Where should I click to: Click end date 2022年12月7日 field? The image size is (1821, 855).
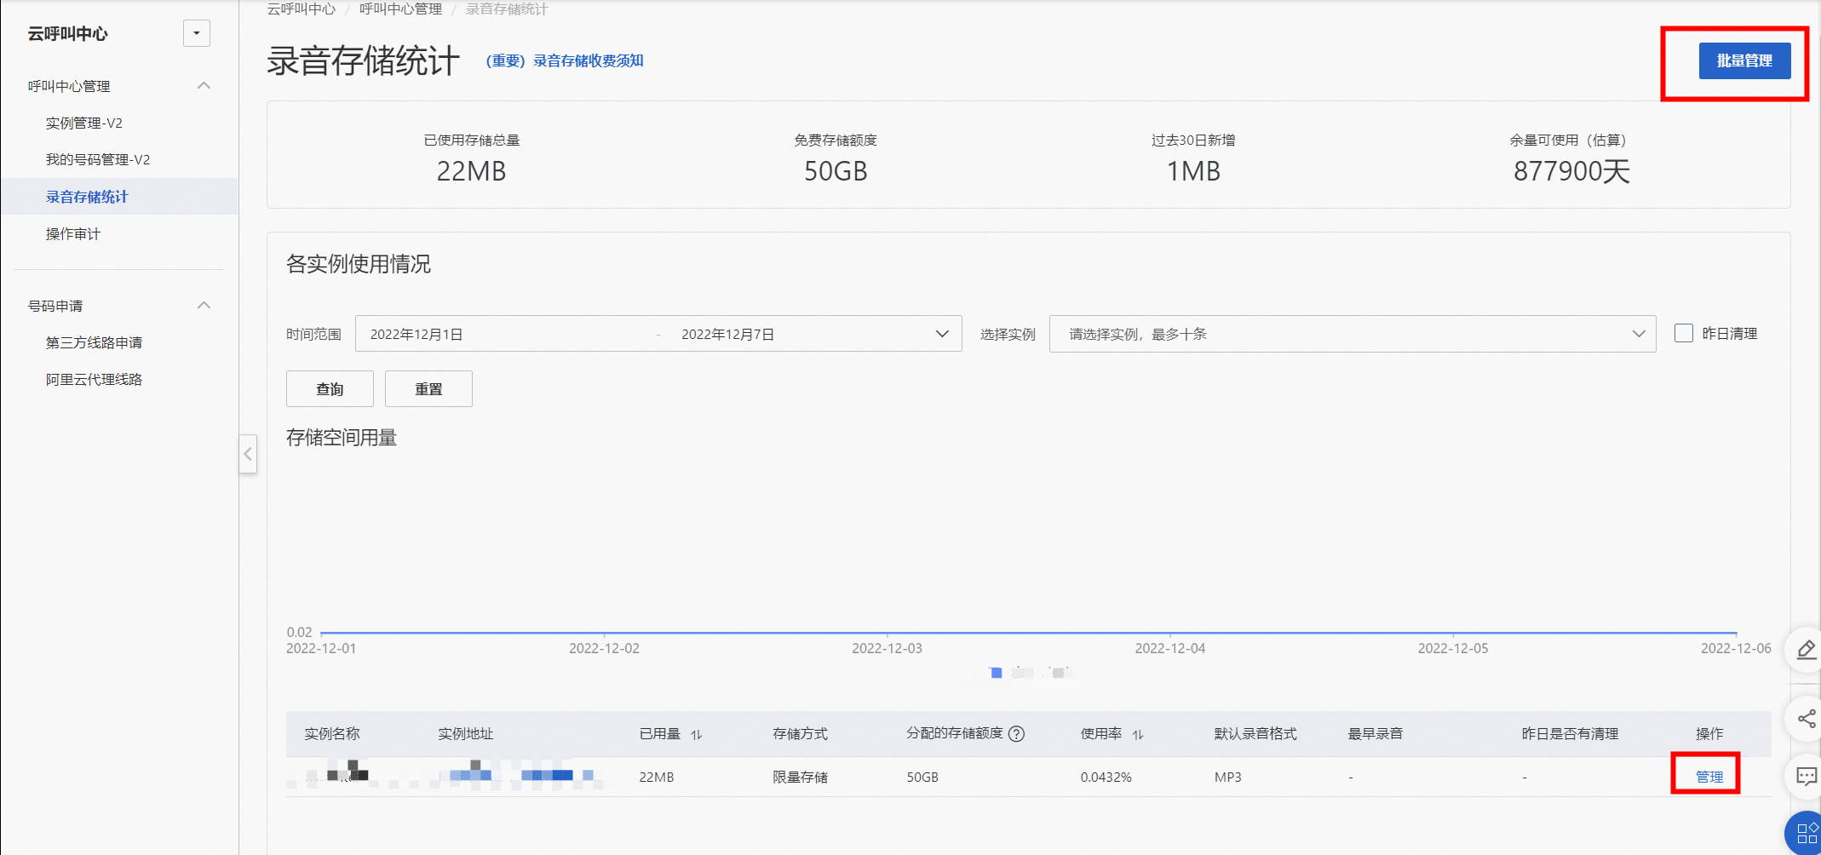tap(728, 335)
